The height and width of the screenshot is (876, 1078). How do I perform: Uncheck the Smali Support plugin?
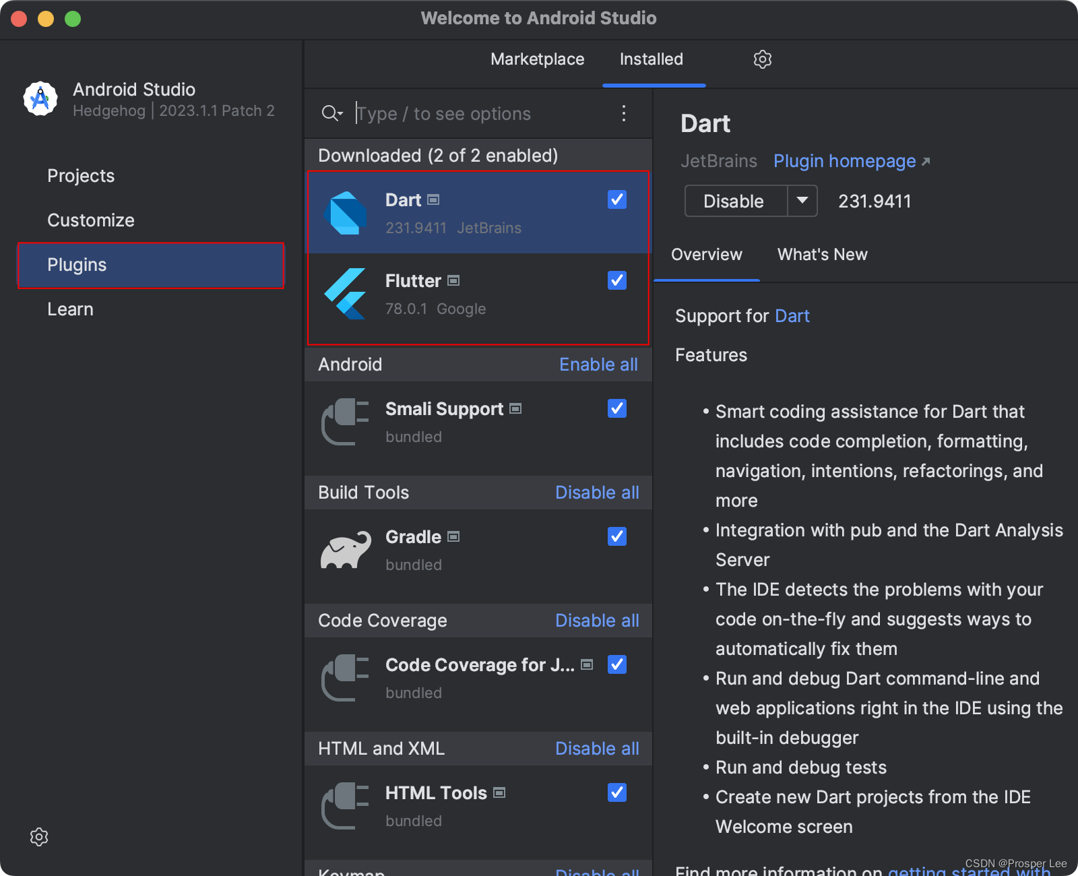click(x=617, y=408)
